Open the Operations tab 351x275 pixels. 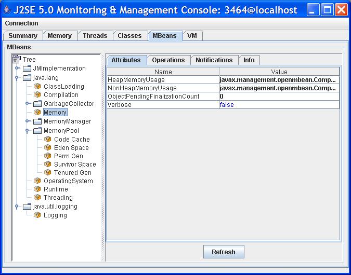coord(168,60)
